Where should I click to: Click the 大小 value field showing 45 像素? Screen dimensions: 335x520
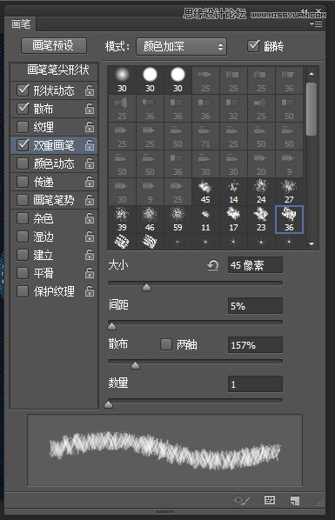pyautogui.click(x=255, y=265)
